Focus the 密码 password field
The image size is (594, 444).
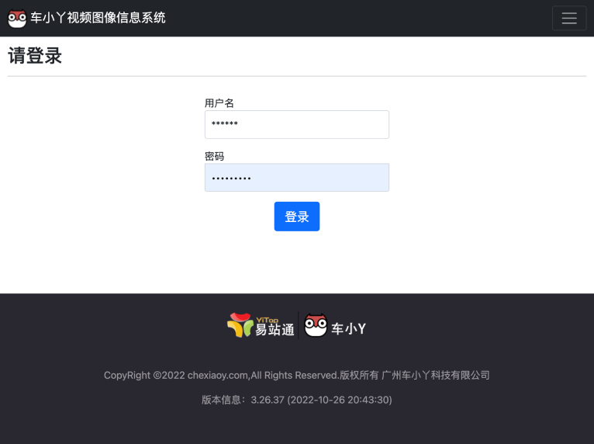[297, 178]
